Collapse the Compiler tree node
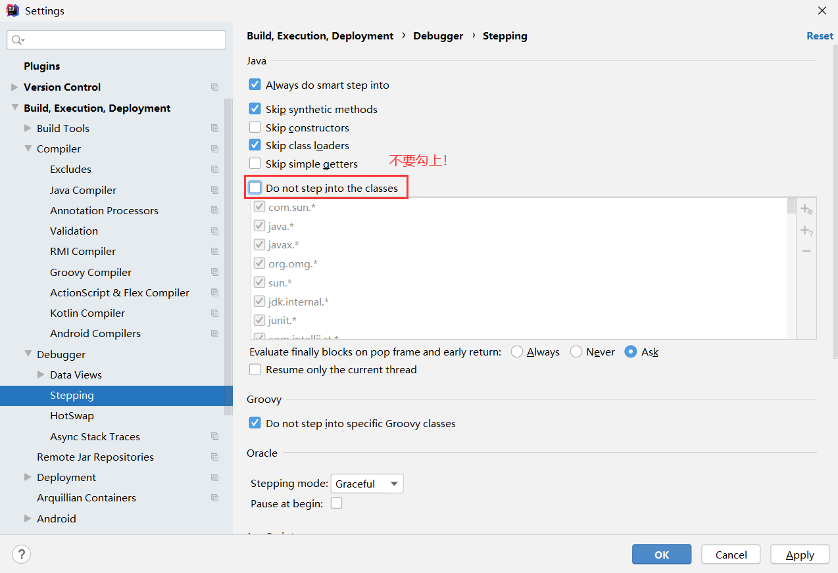 coord(28,149)
